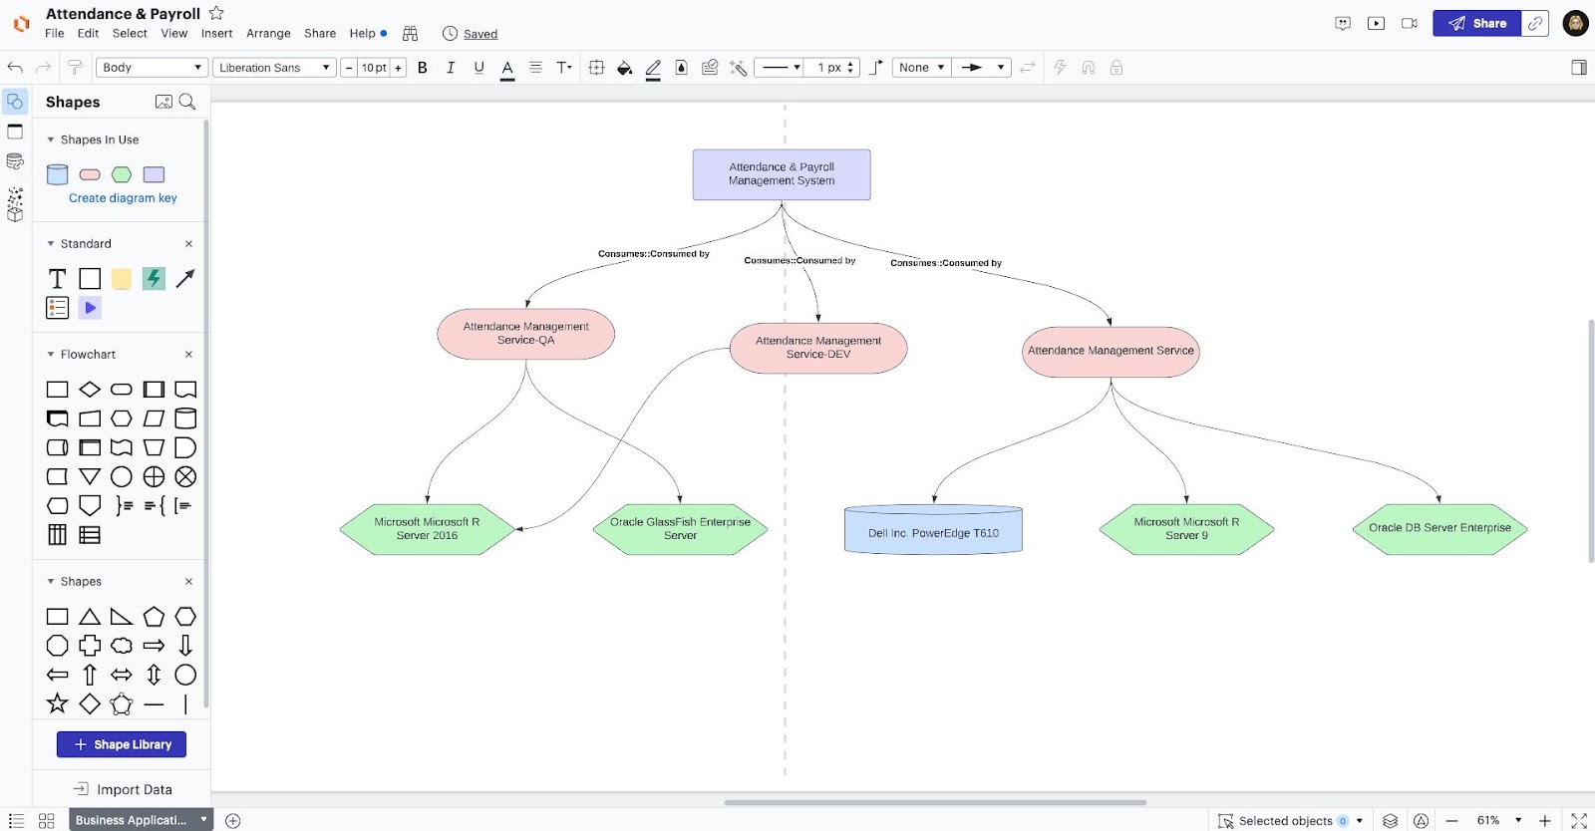Open the arrow end style dropdown
1595x831 pixels.
982,68
